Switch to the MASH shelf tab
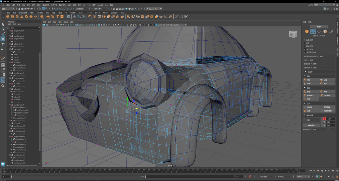This screenshot has width=339, height=181. 106,13
